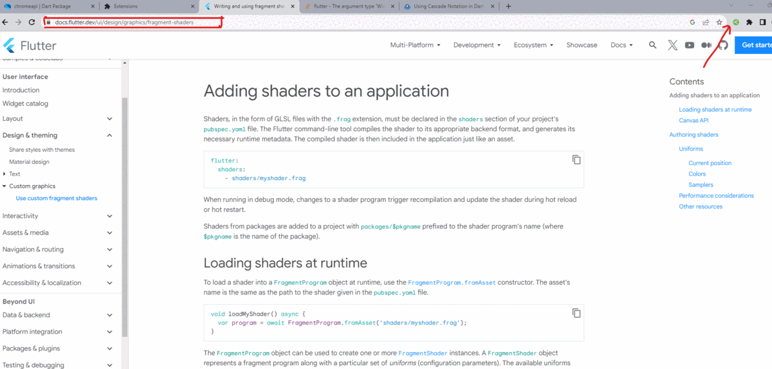Expand the Data & backend section
772x369 pixels.
[x=109, y=315]
